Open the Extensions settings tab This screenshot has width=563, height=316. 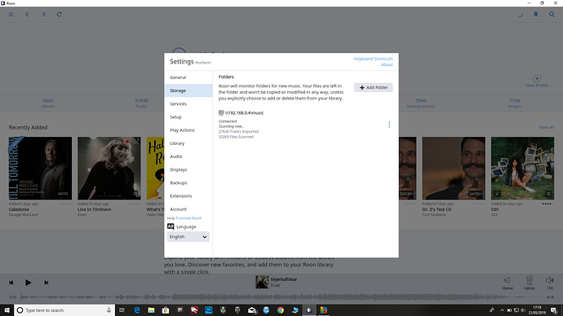click(x=188, y=196)
